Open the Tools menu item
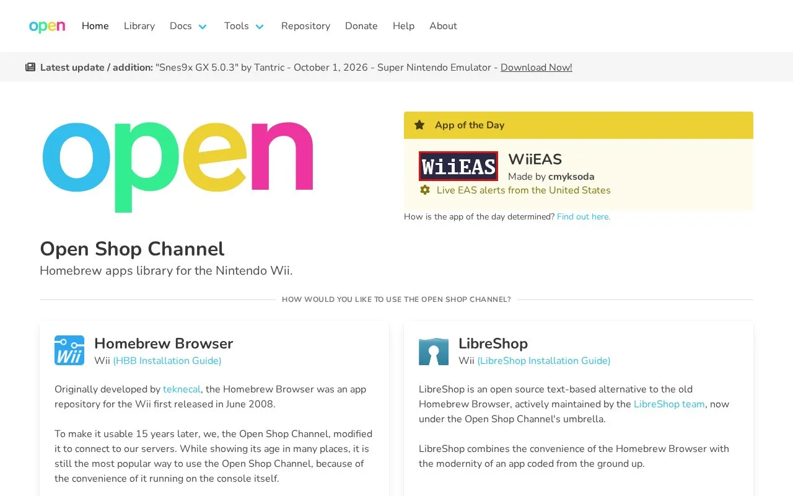This screenshot has width=793, height=496. [x=237, y=26]
